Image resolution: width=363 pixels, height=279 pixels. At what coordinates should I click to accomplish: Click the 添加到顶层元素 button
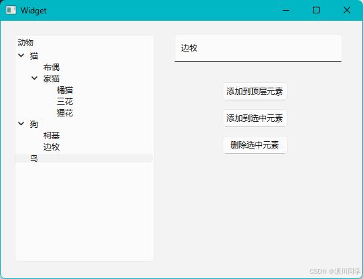255,92
